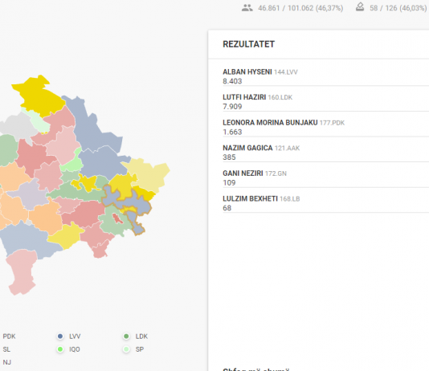Click the SL legend label
Viewport: 429px width, 371px height.
click(6, 349)
